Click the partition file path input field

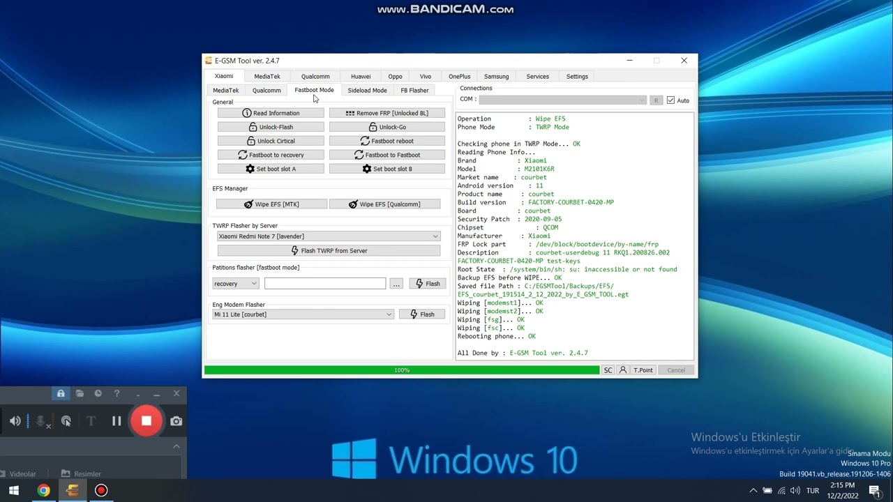point(325,284)
